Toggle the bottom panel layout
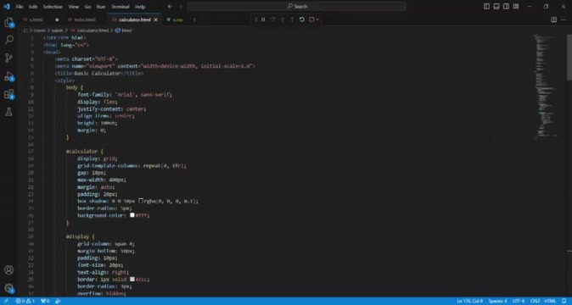 (x=496, y=6)
